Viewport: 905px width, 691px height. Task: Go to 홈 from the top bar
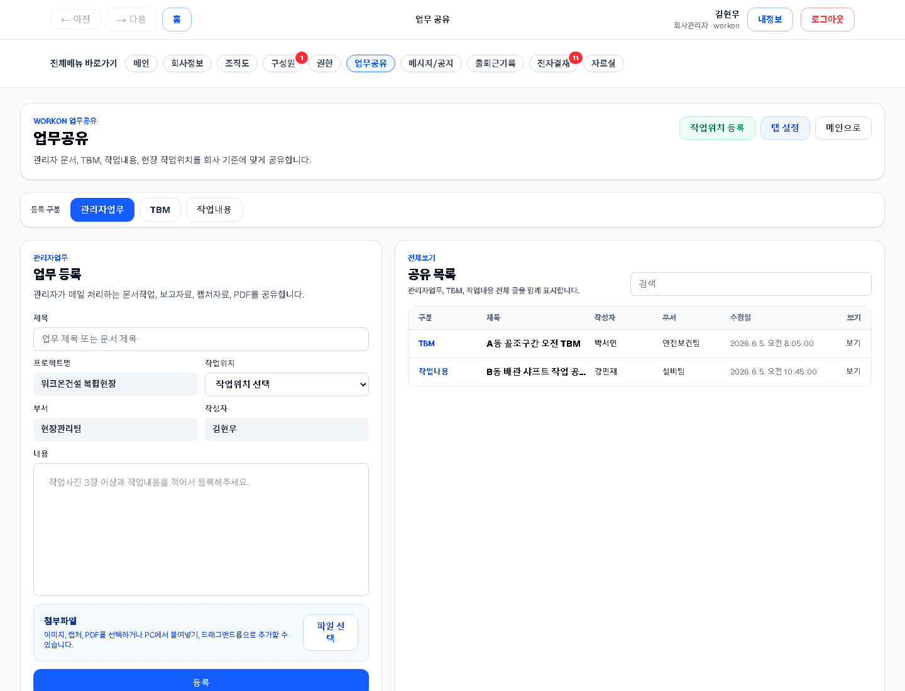tap(177, 19)
